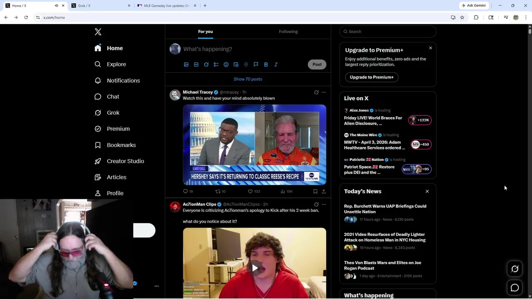Click the Post button

[x=317, y=64]
